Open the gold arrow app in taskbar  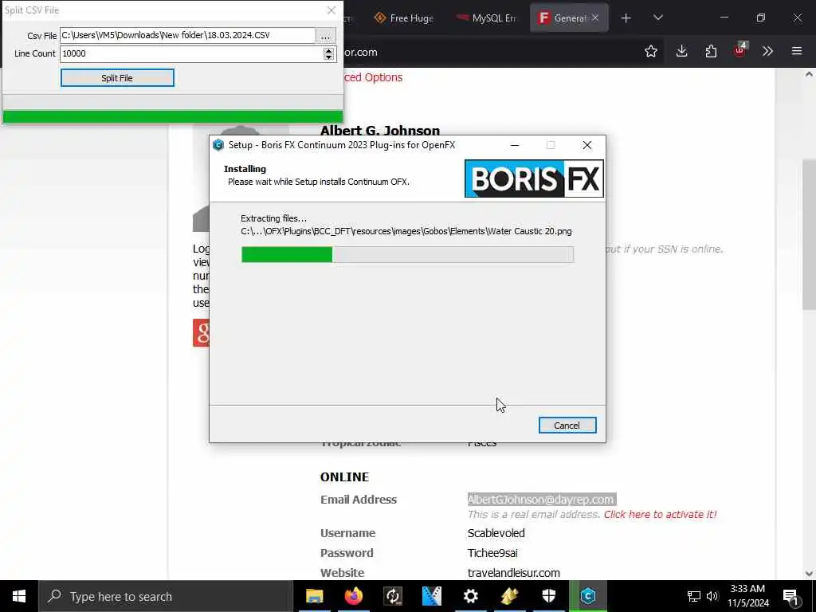(509, 596)
